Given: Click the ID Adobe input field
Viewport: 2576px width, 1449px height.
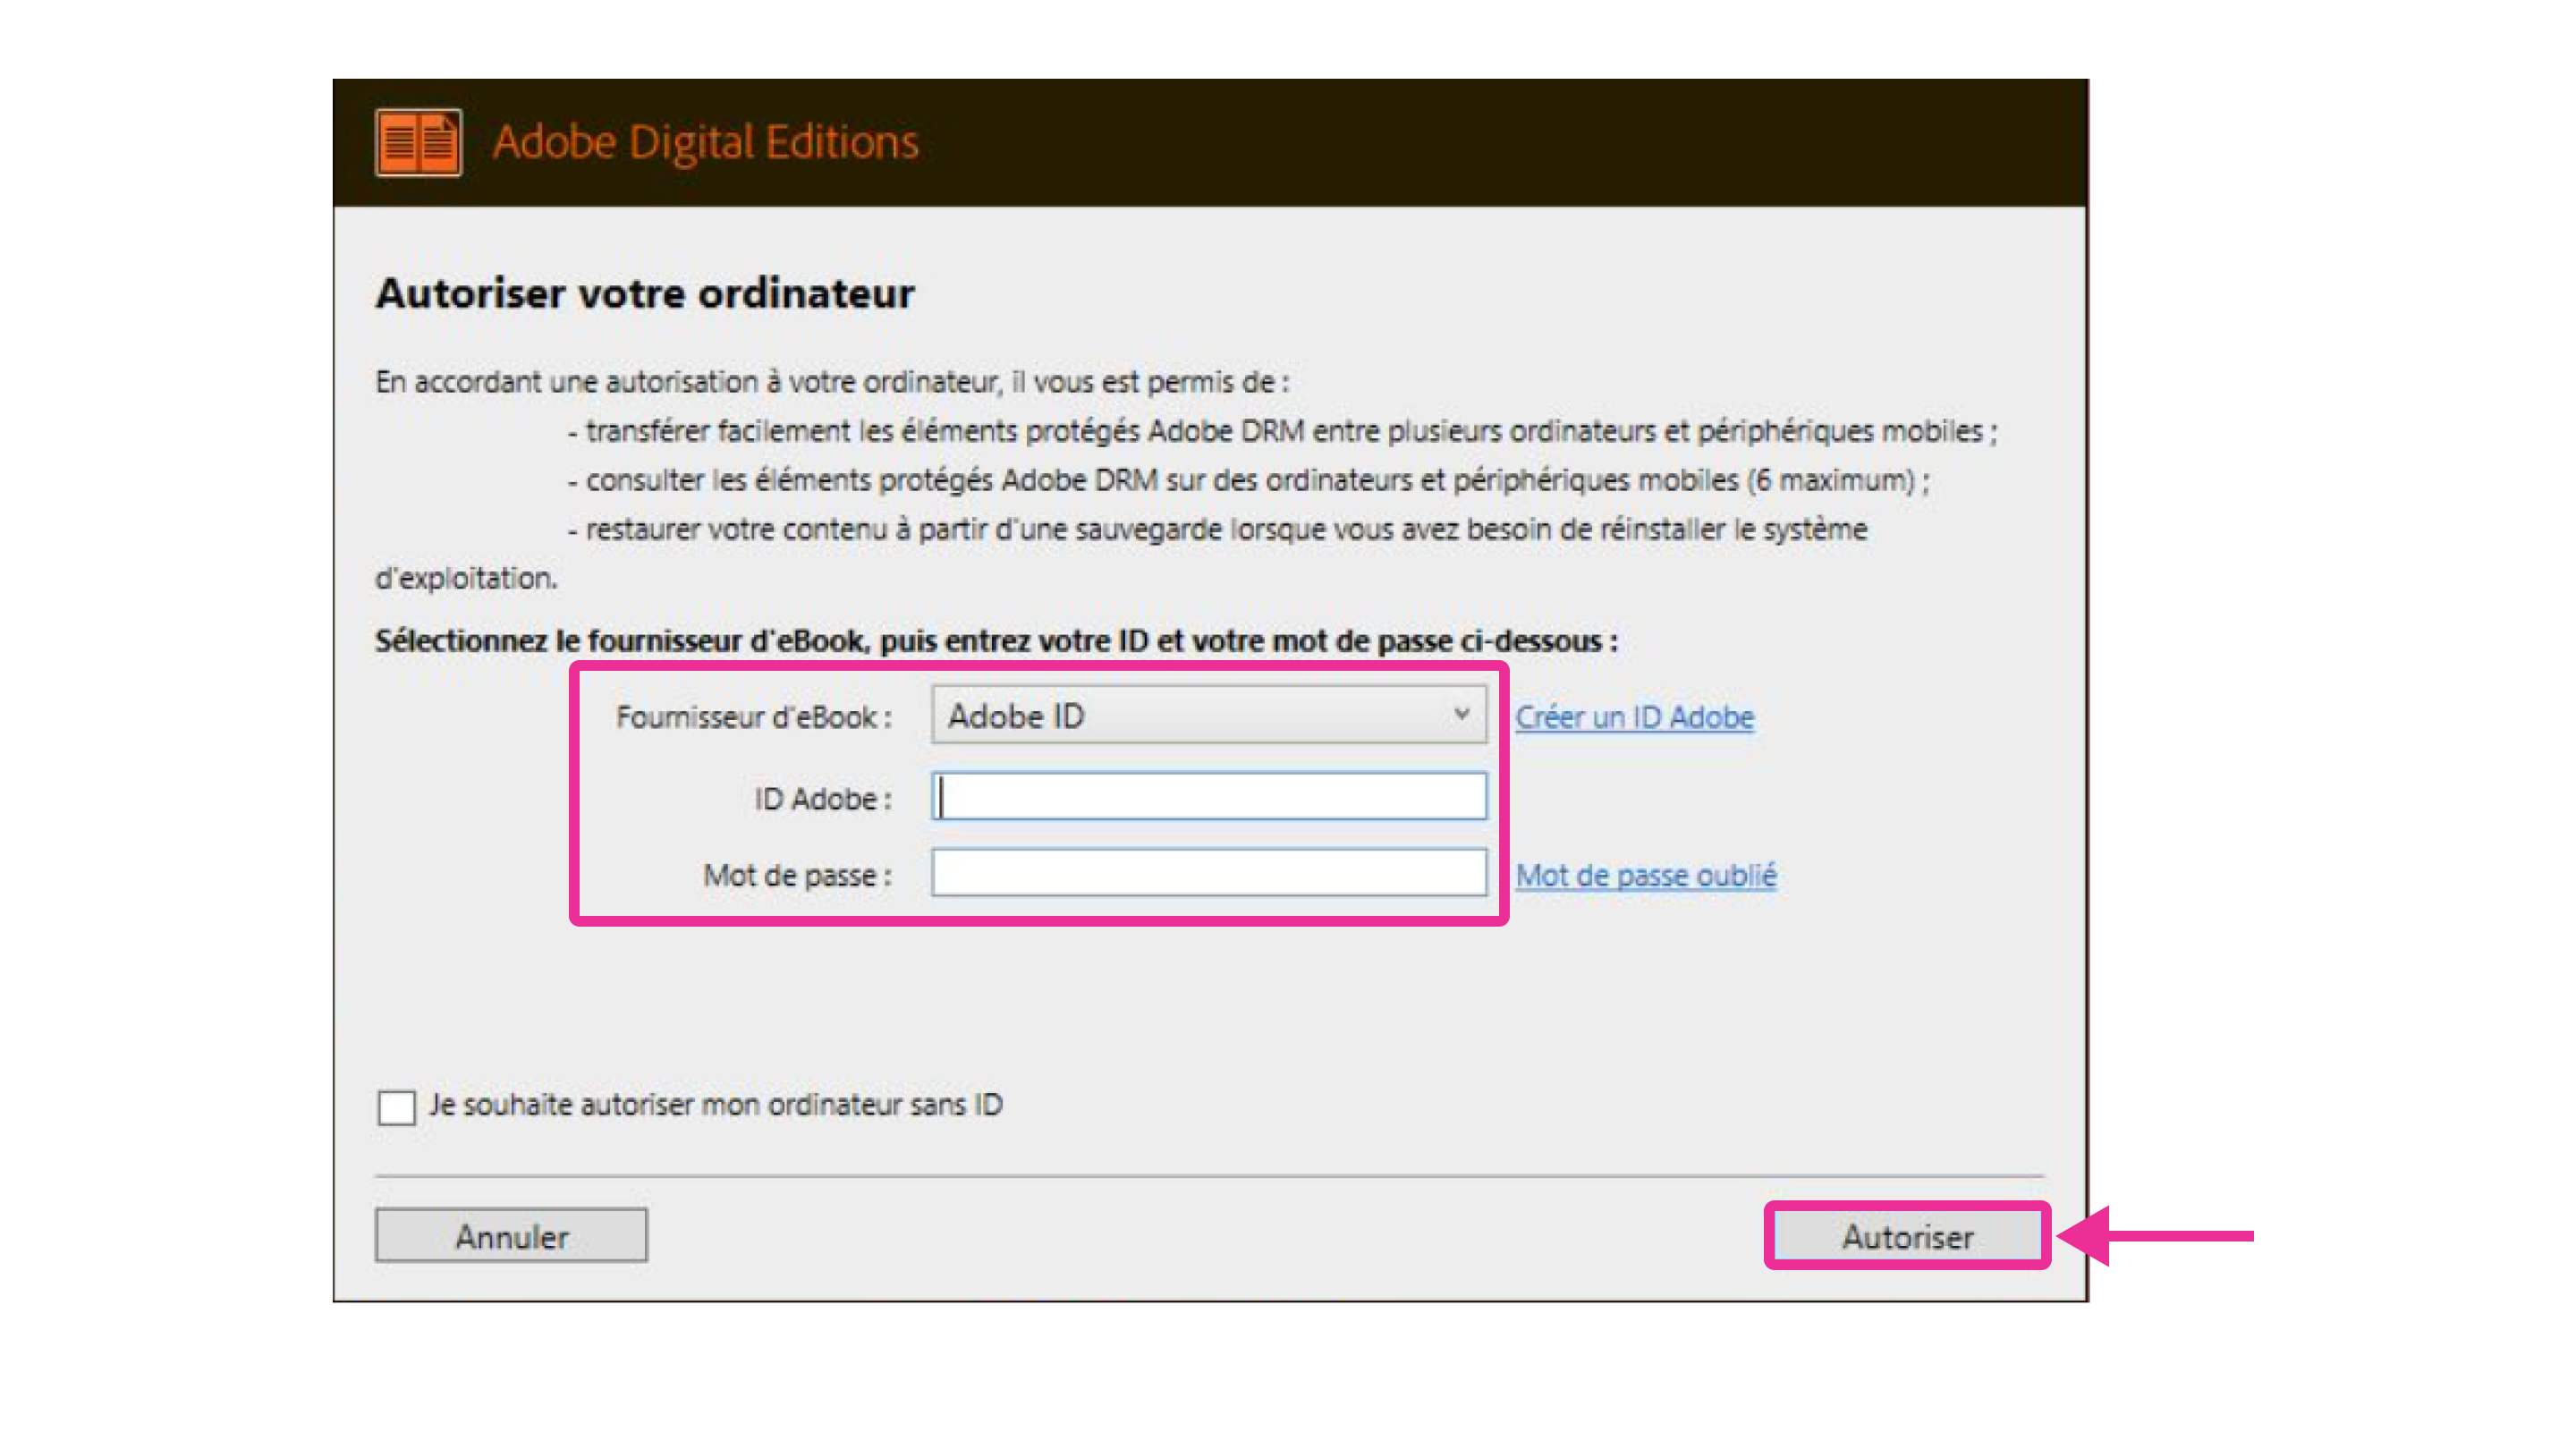Looking at the screenshot, I should point(1208,796).
